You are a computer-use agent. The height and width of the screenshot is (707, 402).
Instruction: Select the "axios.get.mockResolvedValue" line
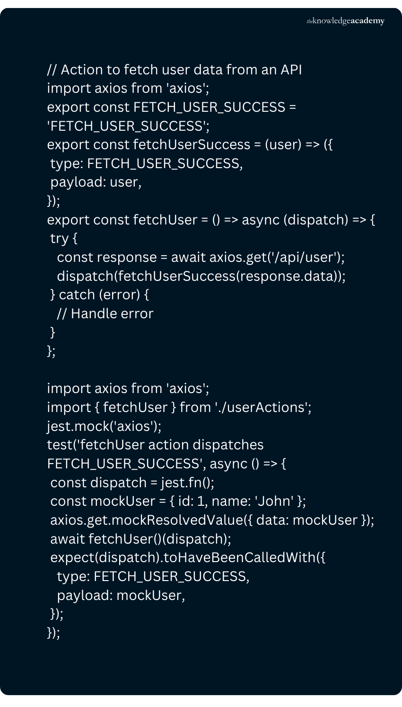[212, 520]
